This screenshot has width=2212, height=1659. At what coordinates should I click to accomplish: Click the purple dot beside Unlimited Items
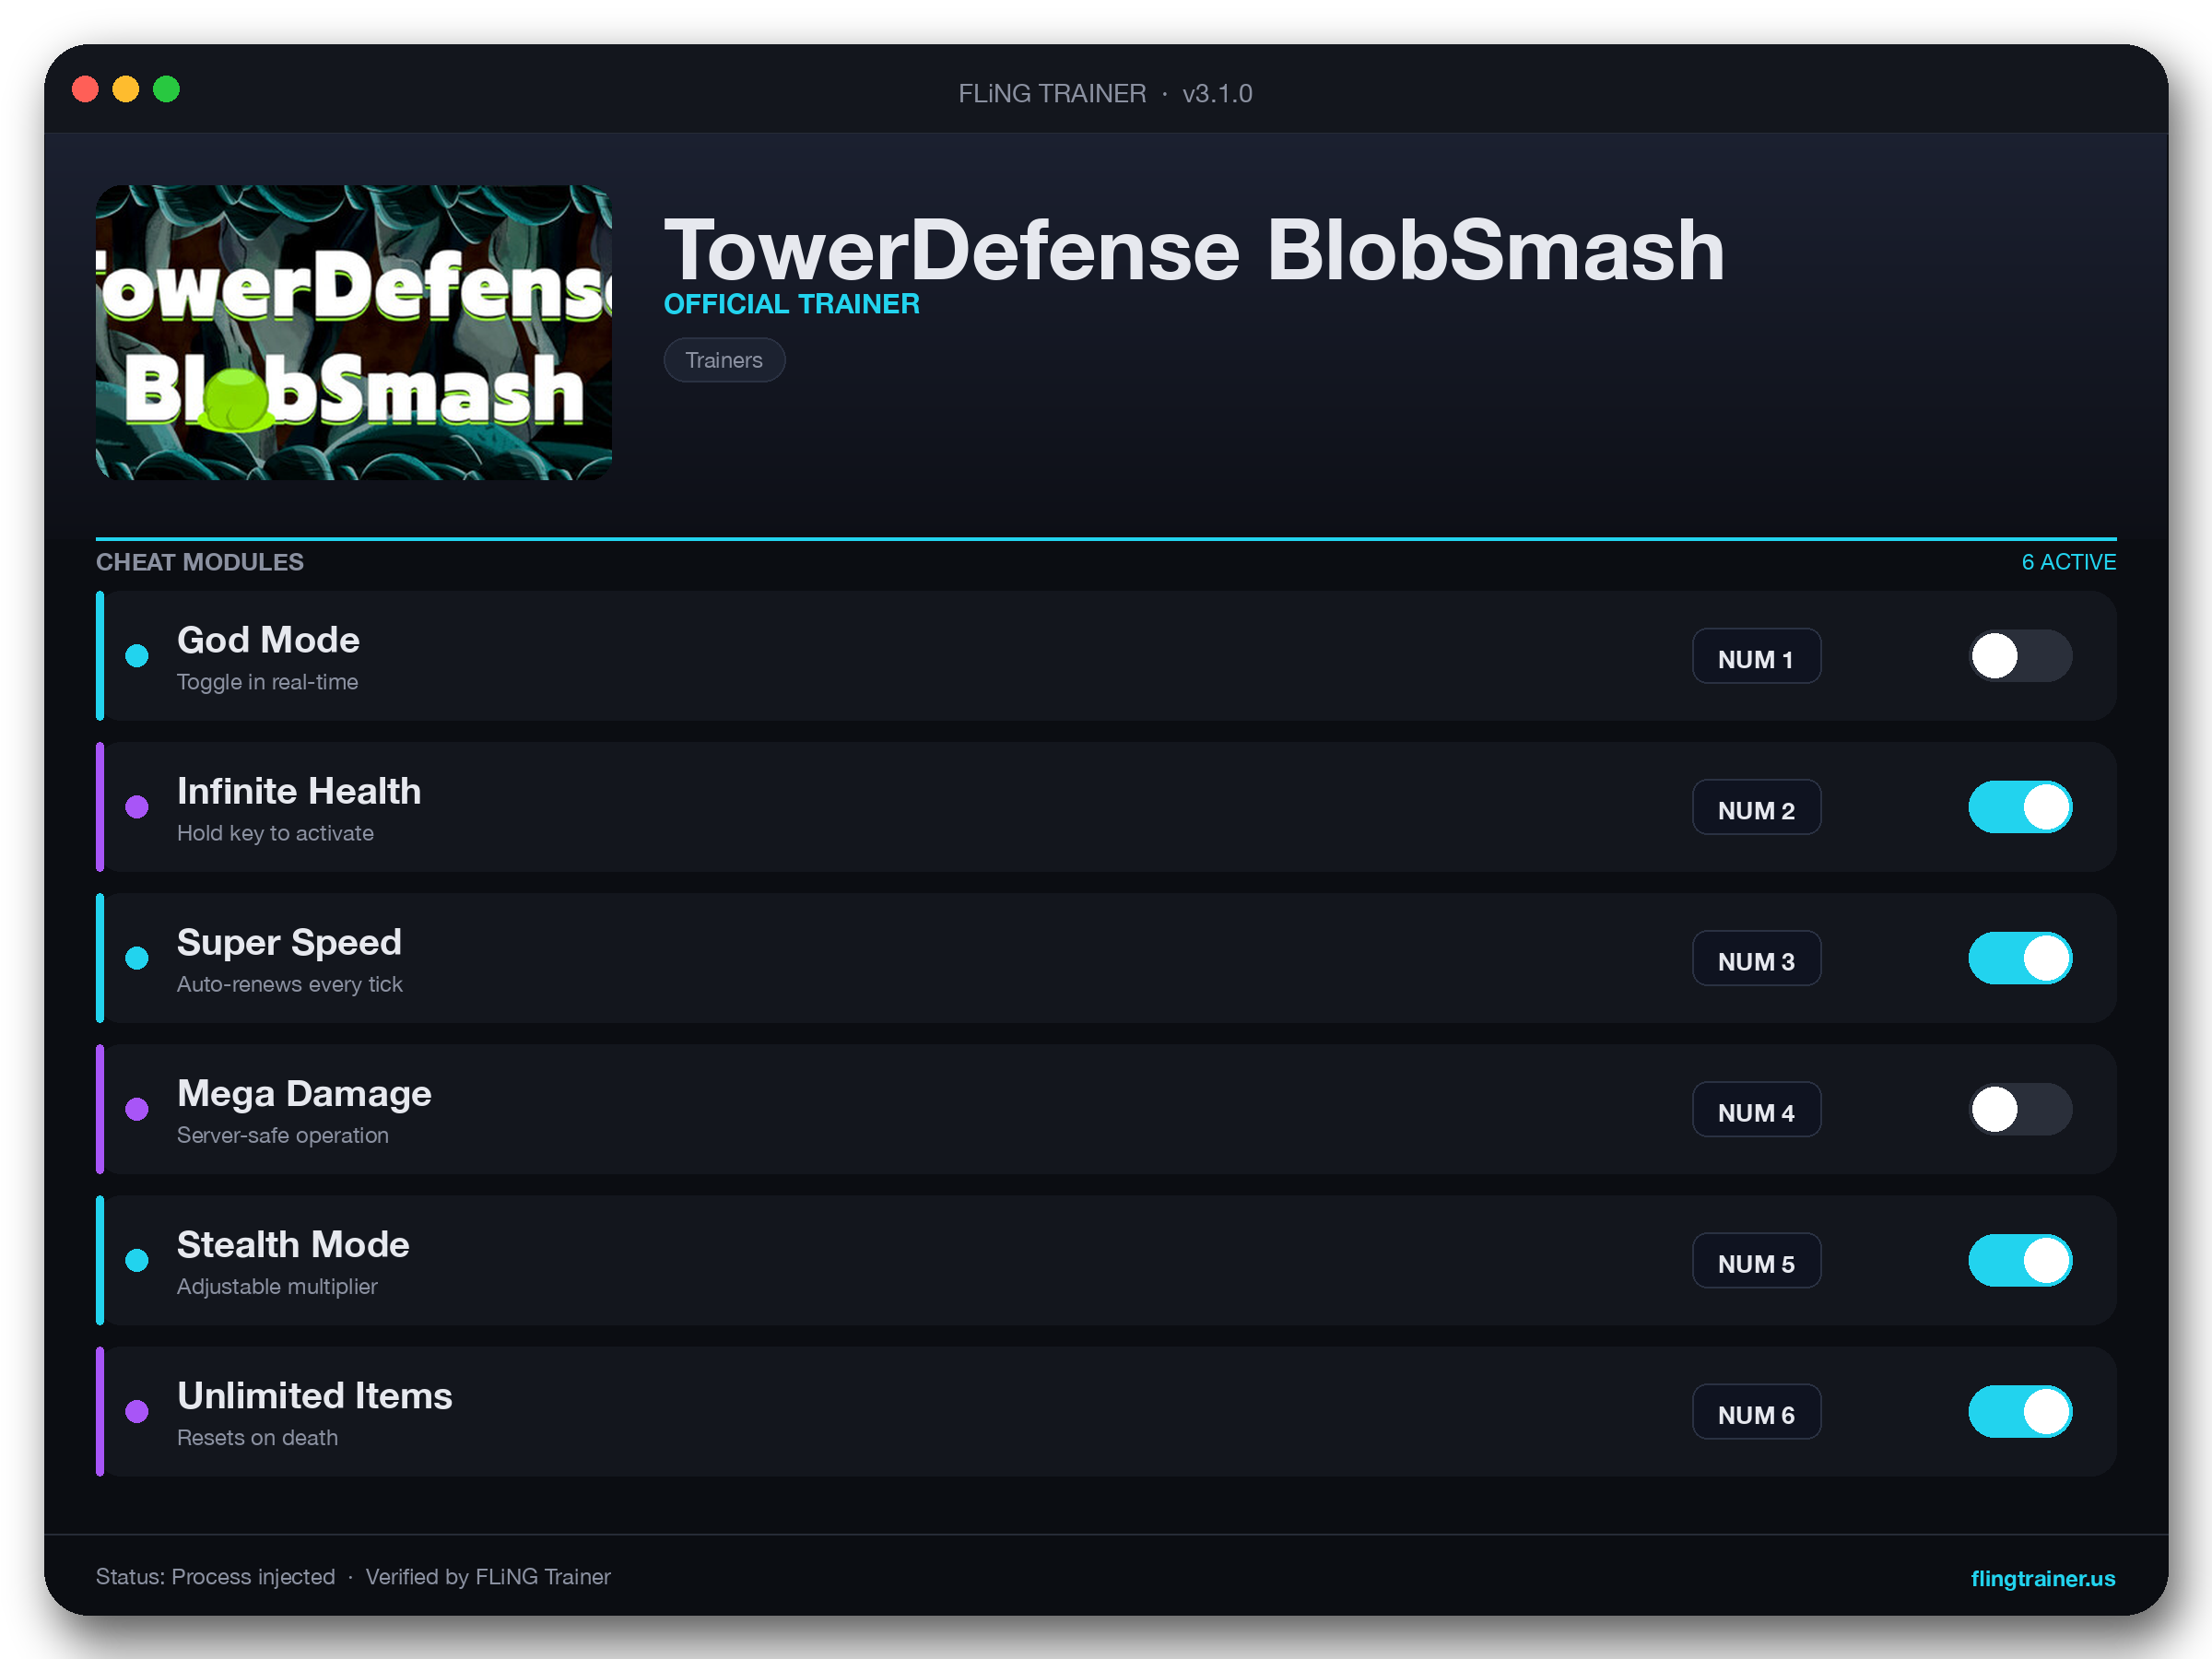click(x=137, y=1411)
